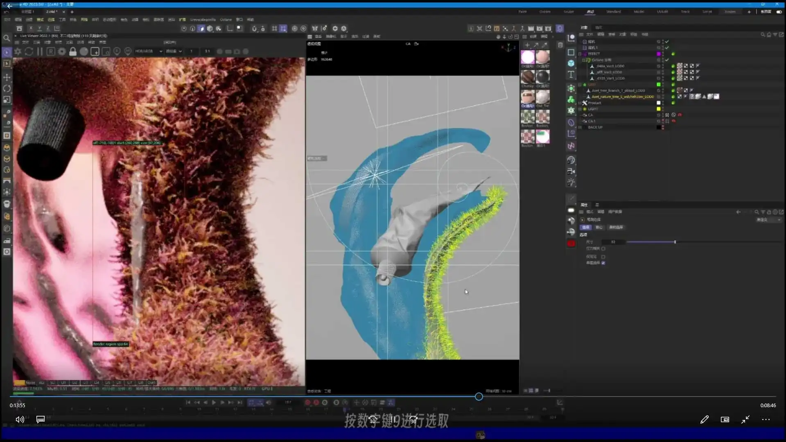Click the search magnifier in left toolbar

[7, 38]
